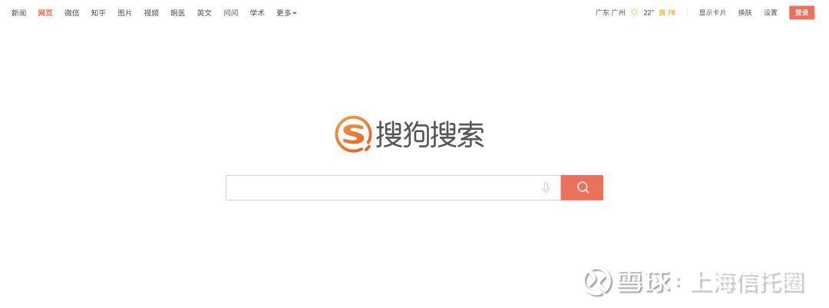Click the orange magnifier search button
The image size is (829, 308).
tap(582, 187)
